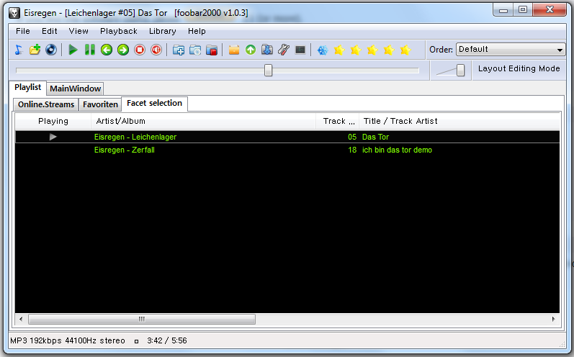This screenshot has width=574, height=357.
Task: Open the Help menu
Action: (x=197, y=31)
